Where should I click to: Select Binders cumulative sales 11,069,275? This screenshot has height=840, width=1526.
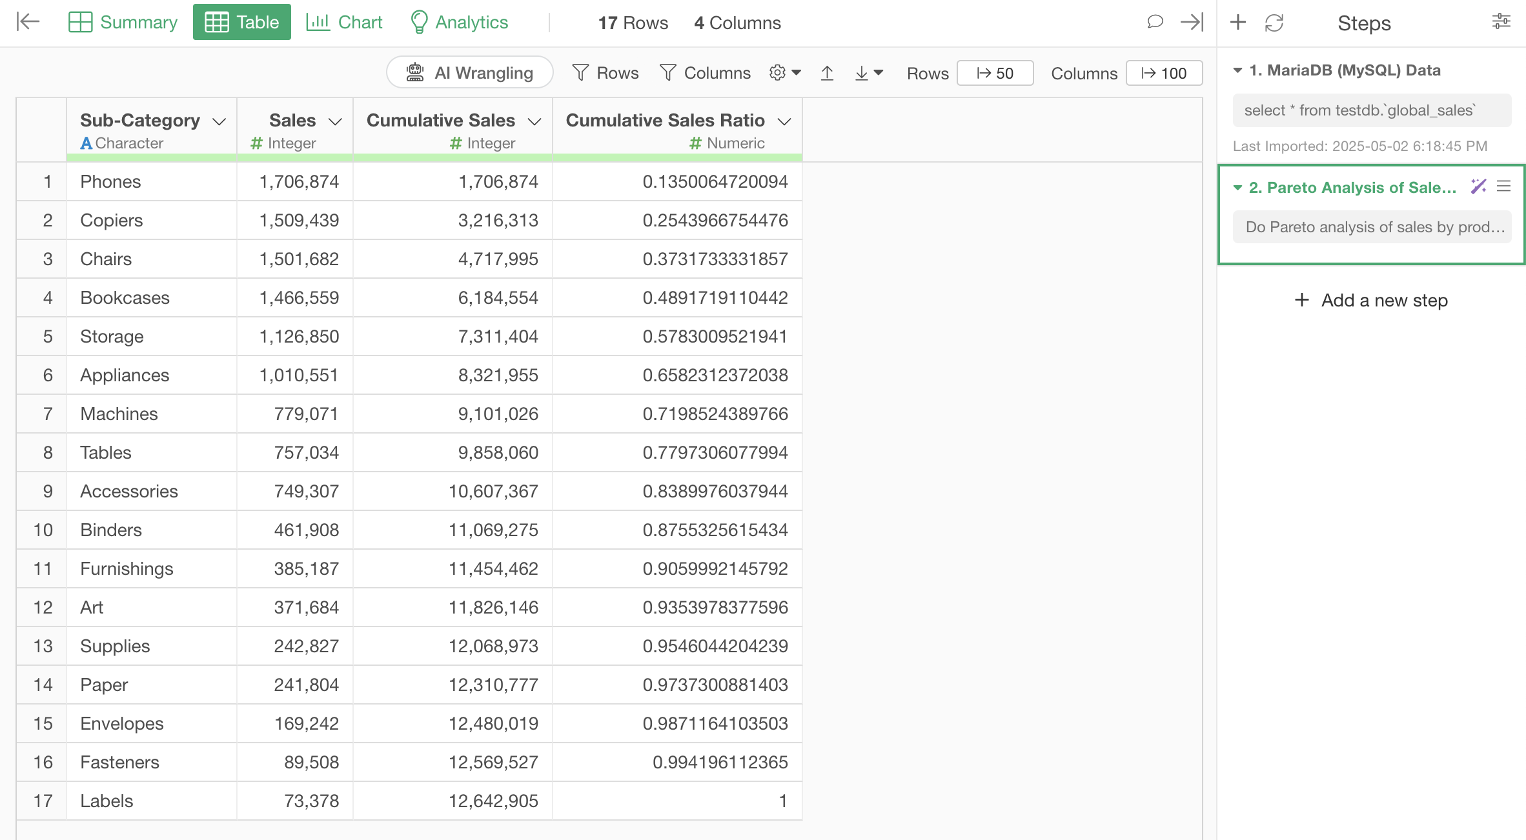point(453,530)
